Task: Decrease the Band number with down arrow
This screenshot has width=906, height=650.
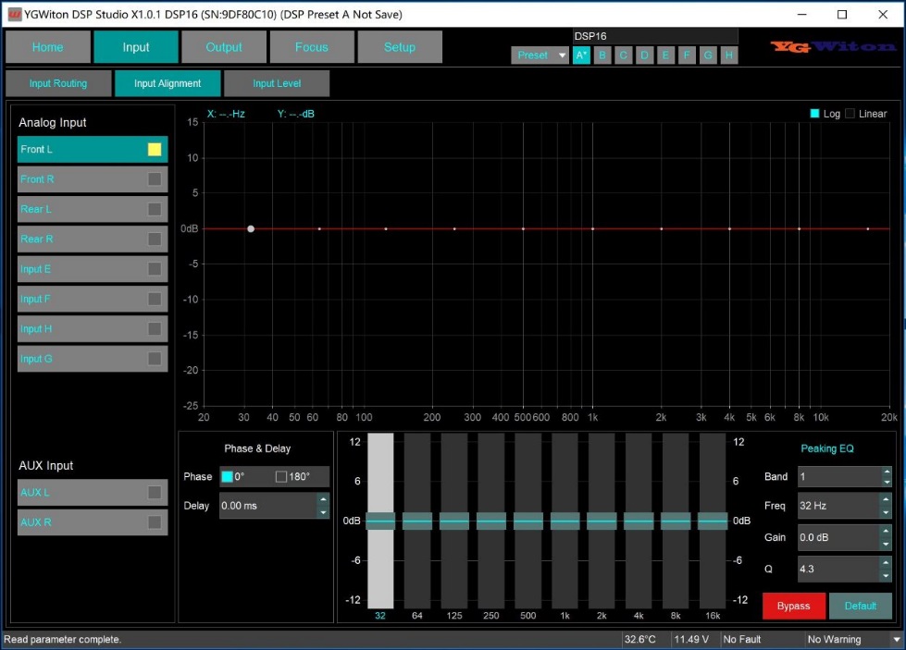Action: (x=887, y=482)
